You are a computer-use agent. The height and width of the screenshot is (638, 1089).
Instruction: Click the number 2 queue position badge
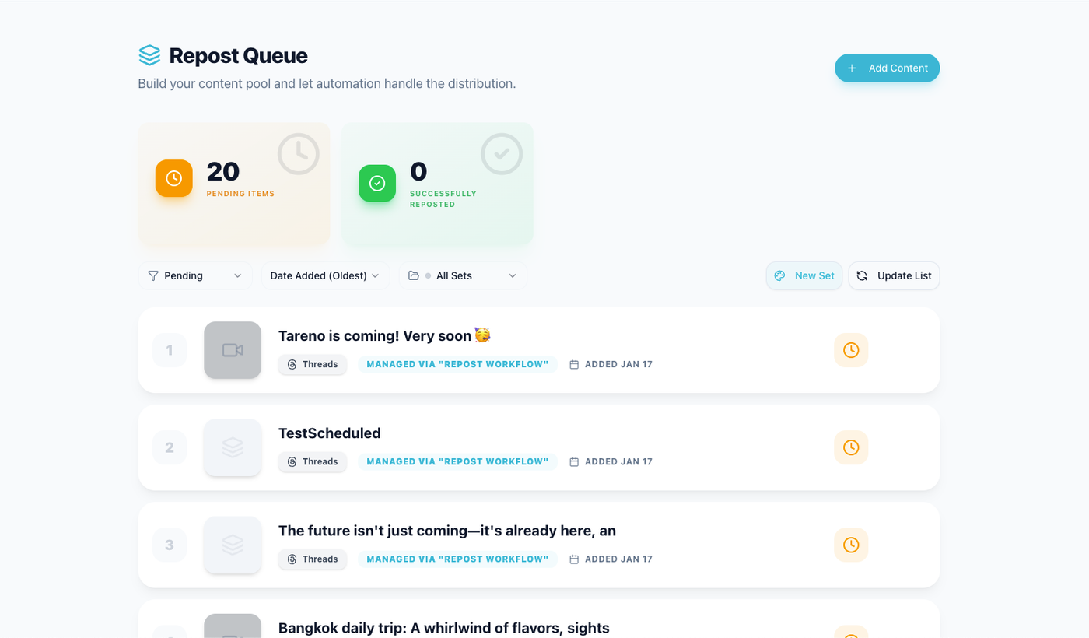click(170, 447)
